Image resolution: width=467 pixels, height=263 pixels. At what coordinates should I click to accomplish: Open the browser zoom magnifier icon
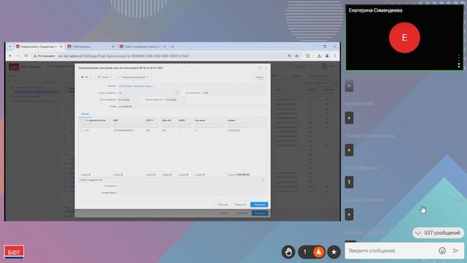[290, 56]
